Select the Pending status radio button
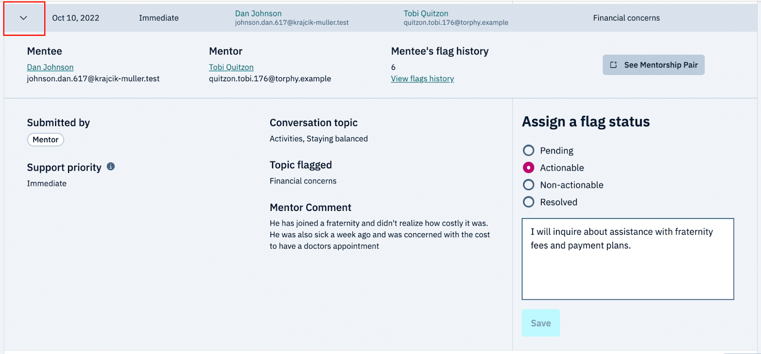 coord(528,151)
